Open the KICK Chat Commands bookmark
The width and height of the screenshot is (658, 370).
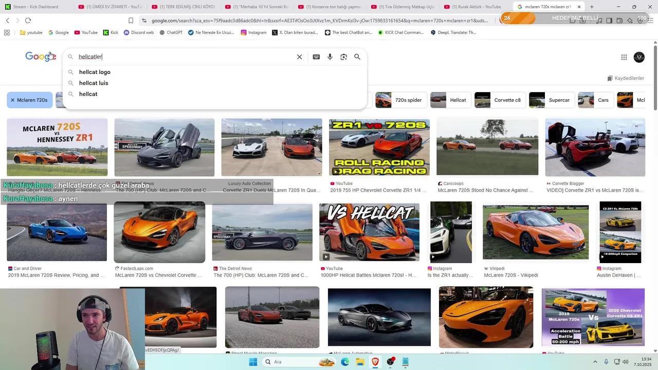400,32
